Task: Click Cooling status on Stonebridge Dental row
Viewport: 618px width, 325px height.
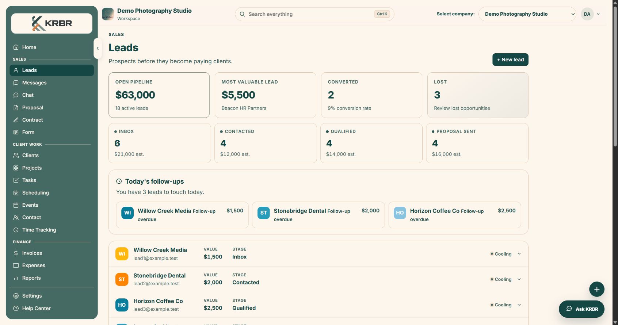Action: click(x=501, y=279)
